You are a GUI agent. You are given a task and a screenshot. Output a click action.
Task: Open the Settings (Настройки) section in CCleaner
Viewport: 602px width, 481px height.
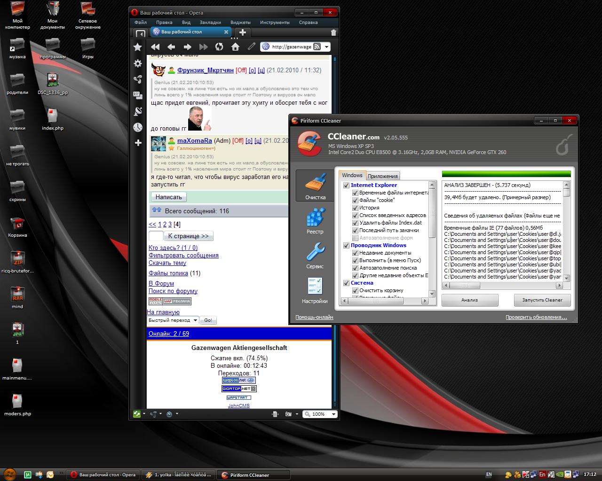(315, 291)
